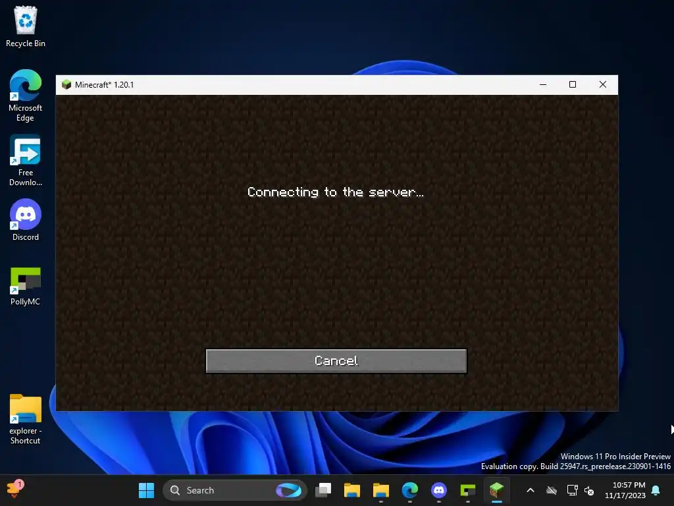Open the widgets button with badge
This screenshot has width=674, height=506.
click(15, 490)
